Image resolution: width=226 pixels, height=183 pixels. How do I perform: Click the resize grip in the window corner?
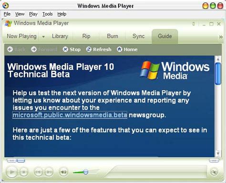(221, 178)
